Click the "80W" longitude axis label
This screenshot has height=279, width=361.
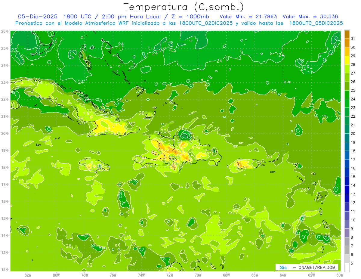56,275
